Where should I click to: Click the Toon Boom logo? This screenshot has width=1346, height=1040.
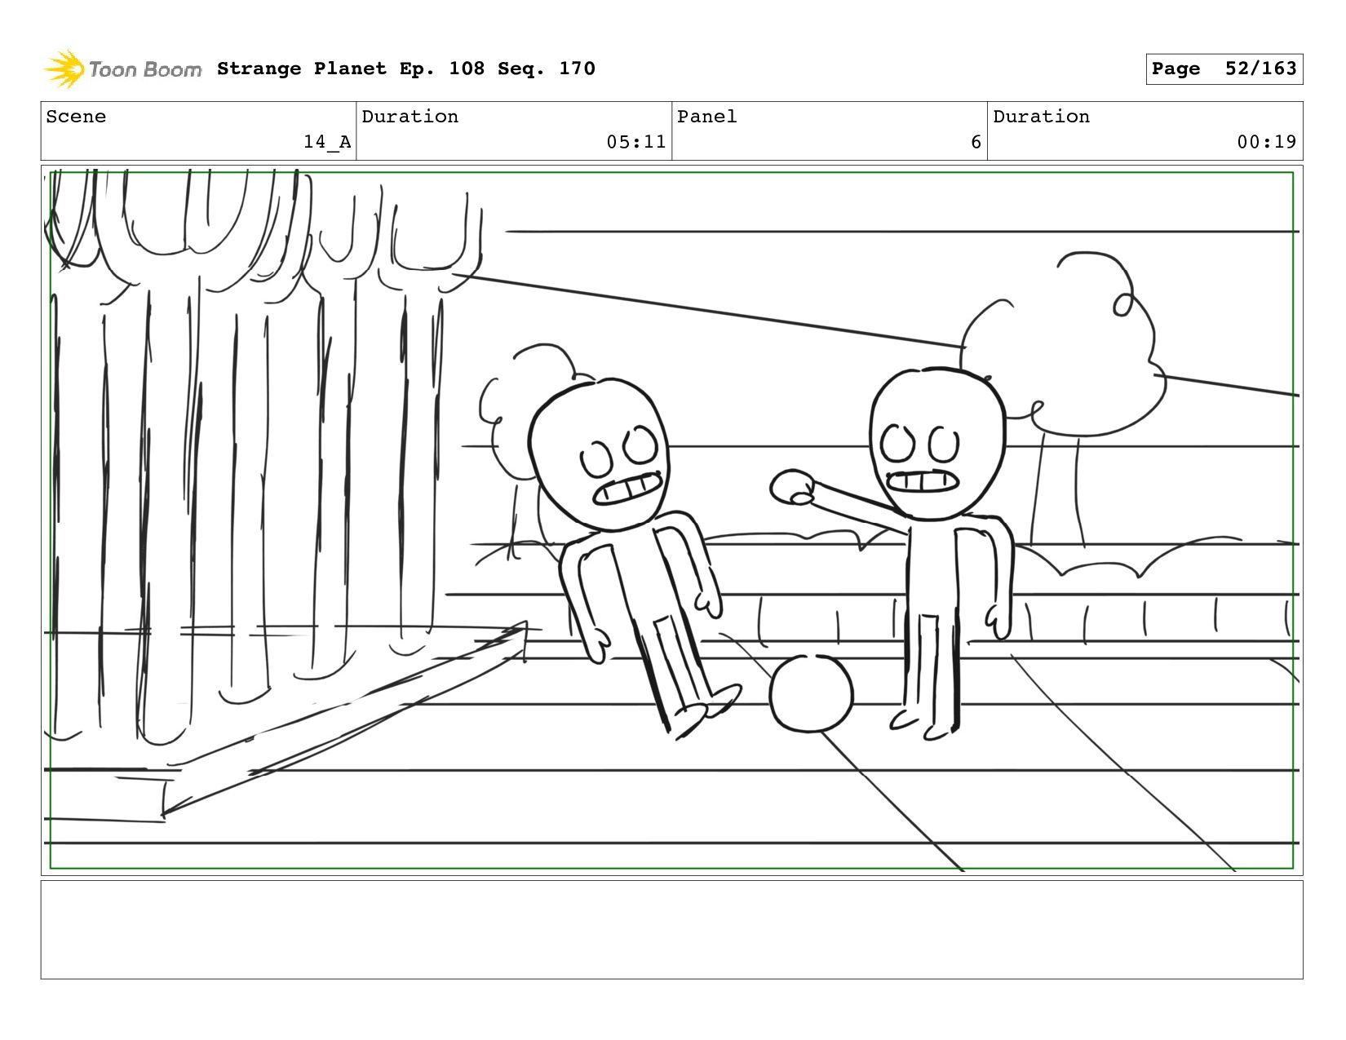point(122,69)
